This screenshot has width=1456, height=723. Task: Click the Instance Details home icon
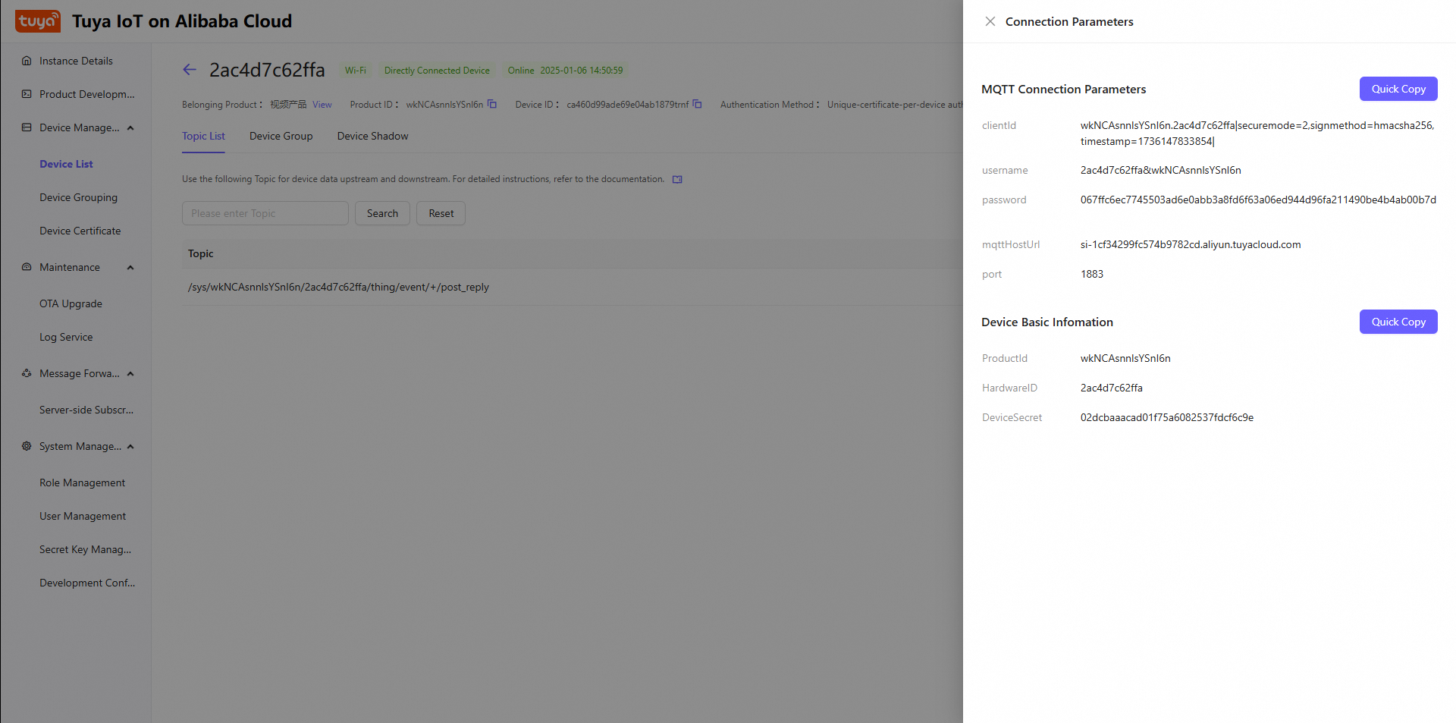click(x=27, y=61)
